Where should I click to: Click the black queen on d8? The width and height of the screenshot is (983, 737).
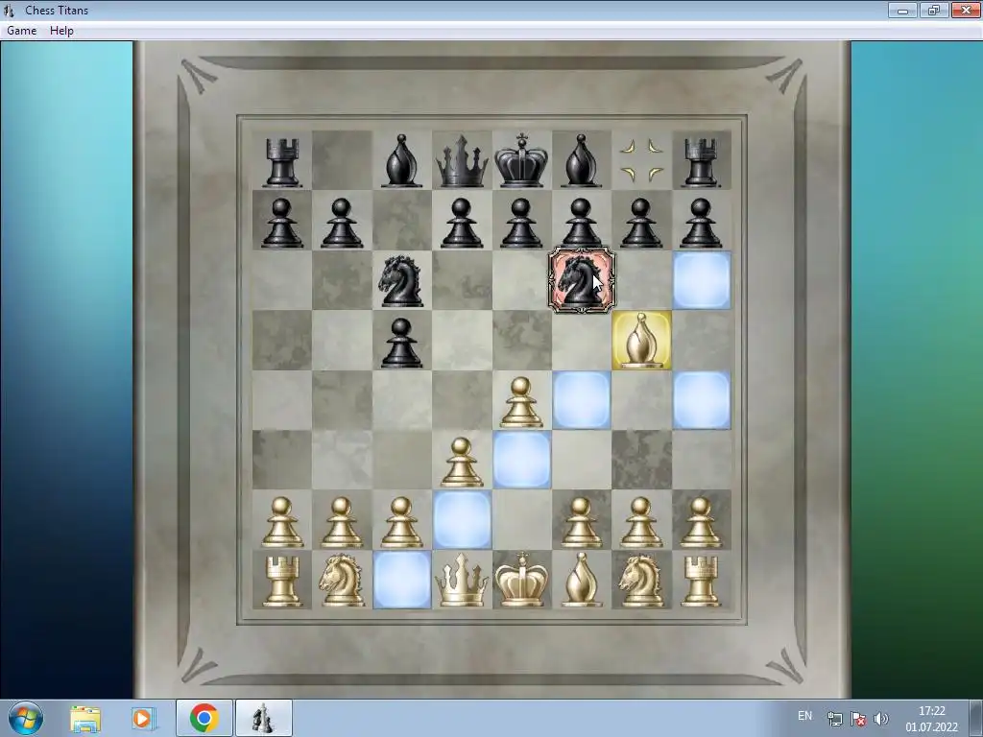click(462, 161)
